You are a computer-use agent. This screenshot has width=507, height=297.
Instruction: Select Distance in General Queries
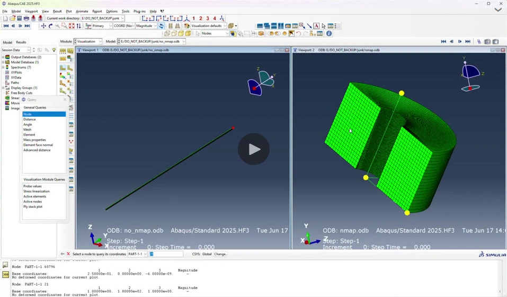click(44, 119)
